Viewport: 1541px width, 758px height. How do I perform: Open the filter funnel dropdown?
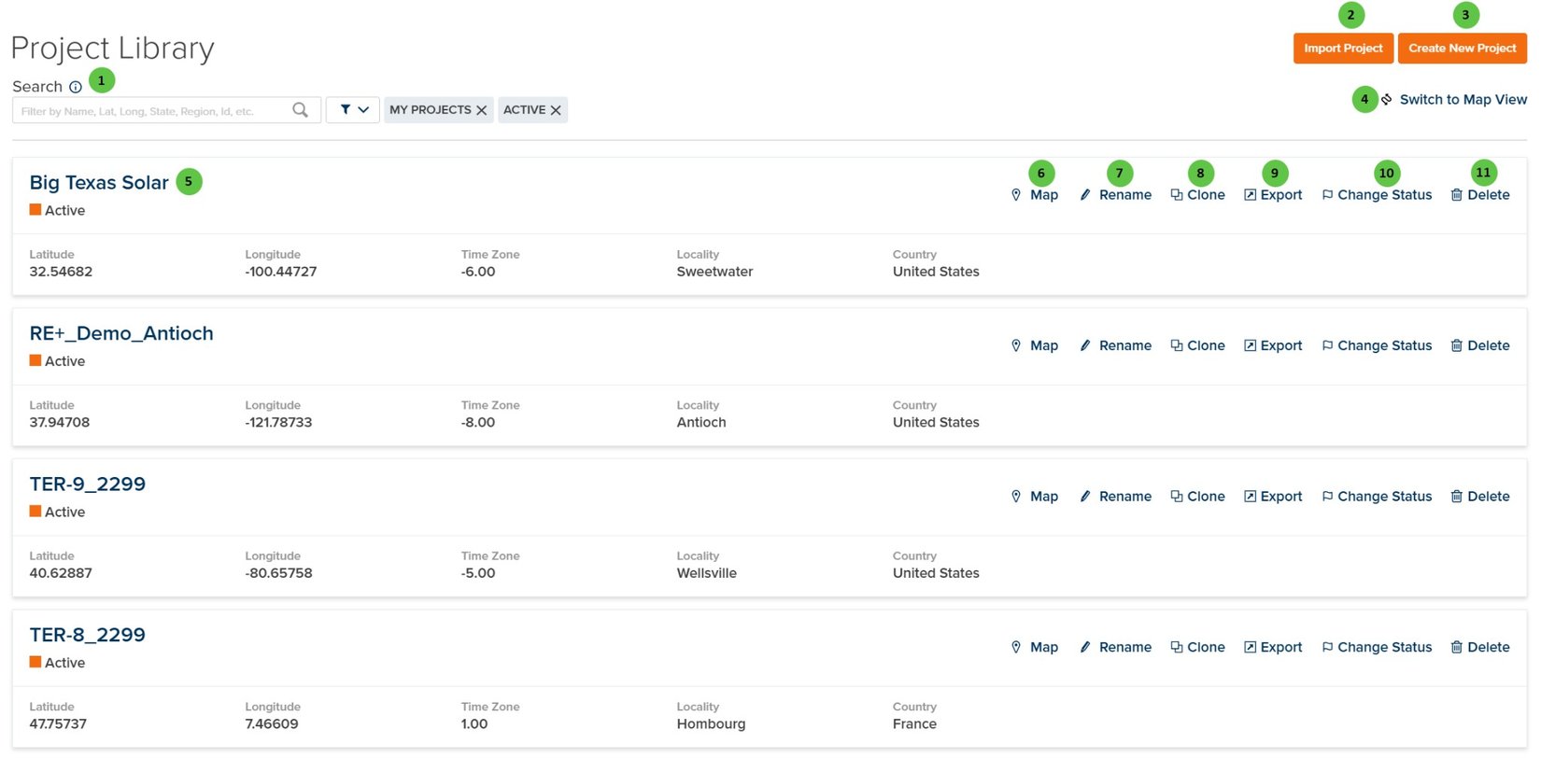tap(353, 110)
